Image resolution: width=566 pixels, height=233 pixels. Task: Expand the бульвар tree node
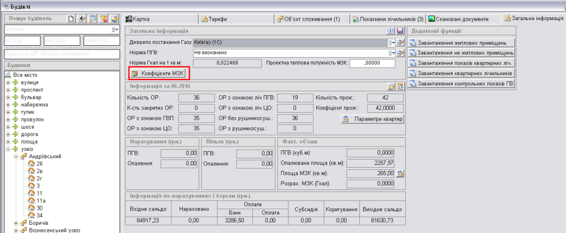pos(8,97)
